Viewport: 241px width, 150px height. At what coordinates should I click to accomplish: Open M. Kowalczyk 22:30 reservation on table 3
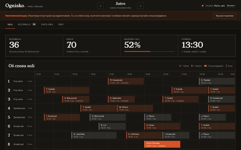pyautogui.click(x=222, y=99)
